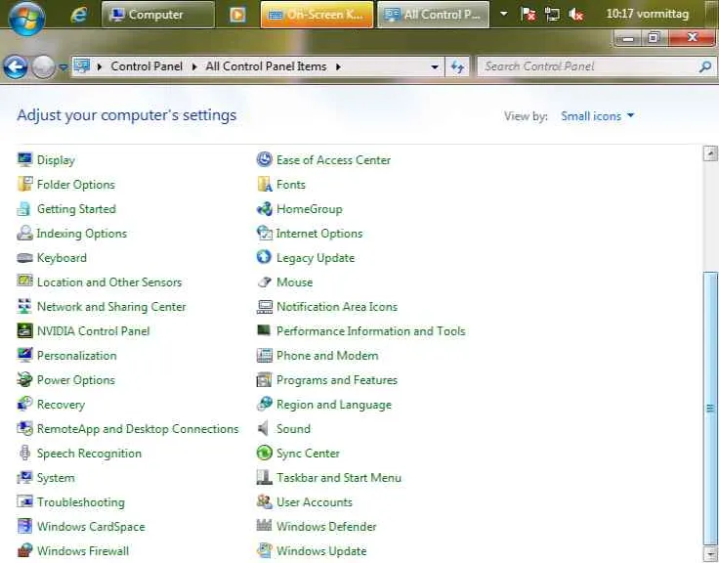Open the Windows Defender icon
The width and height of the screenshot is (719, 563).
tap(264, 526)
